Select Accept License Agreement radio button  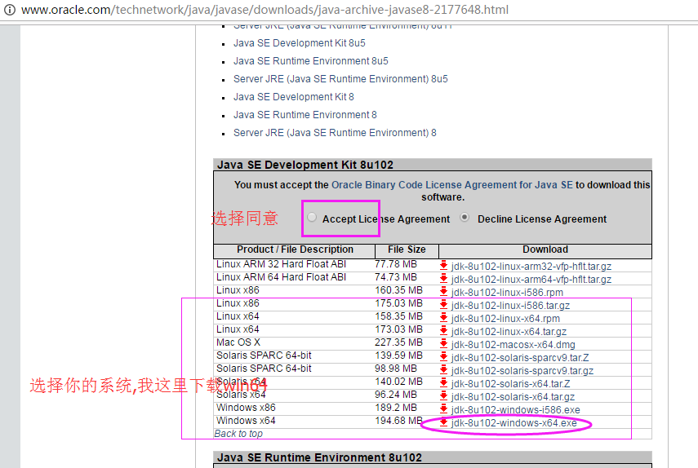(x=312, y=218)
